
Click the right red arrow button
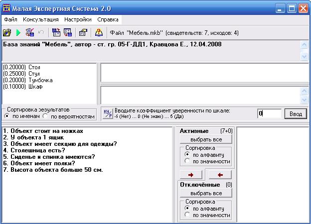(191, 175)
